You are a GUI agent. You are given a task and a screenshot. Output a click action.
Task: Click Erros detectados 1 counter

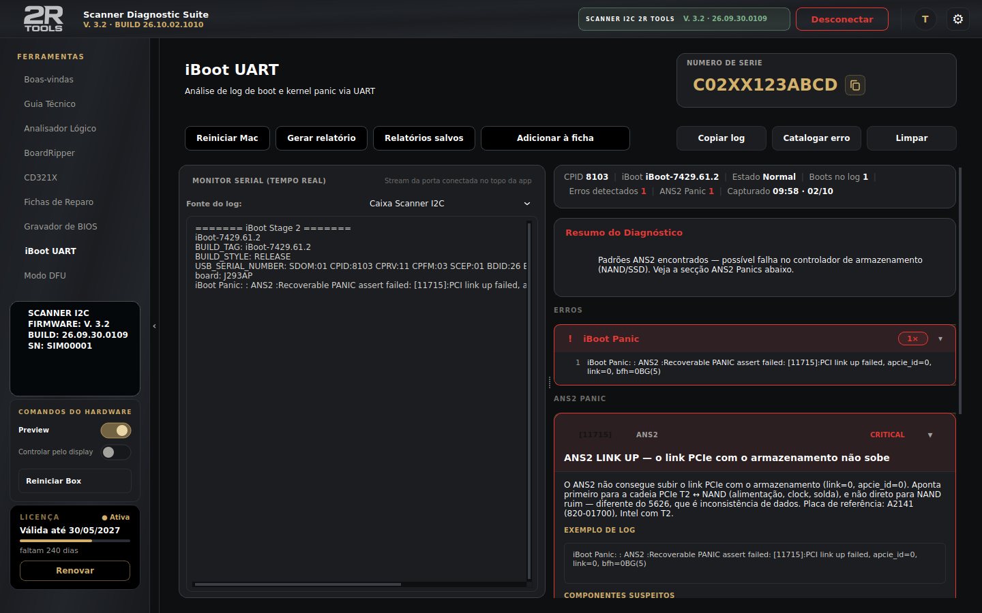click(x=608, y=191)
